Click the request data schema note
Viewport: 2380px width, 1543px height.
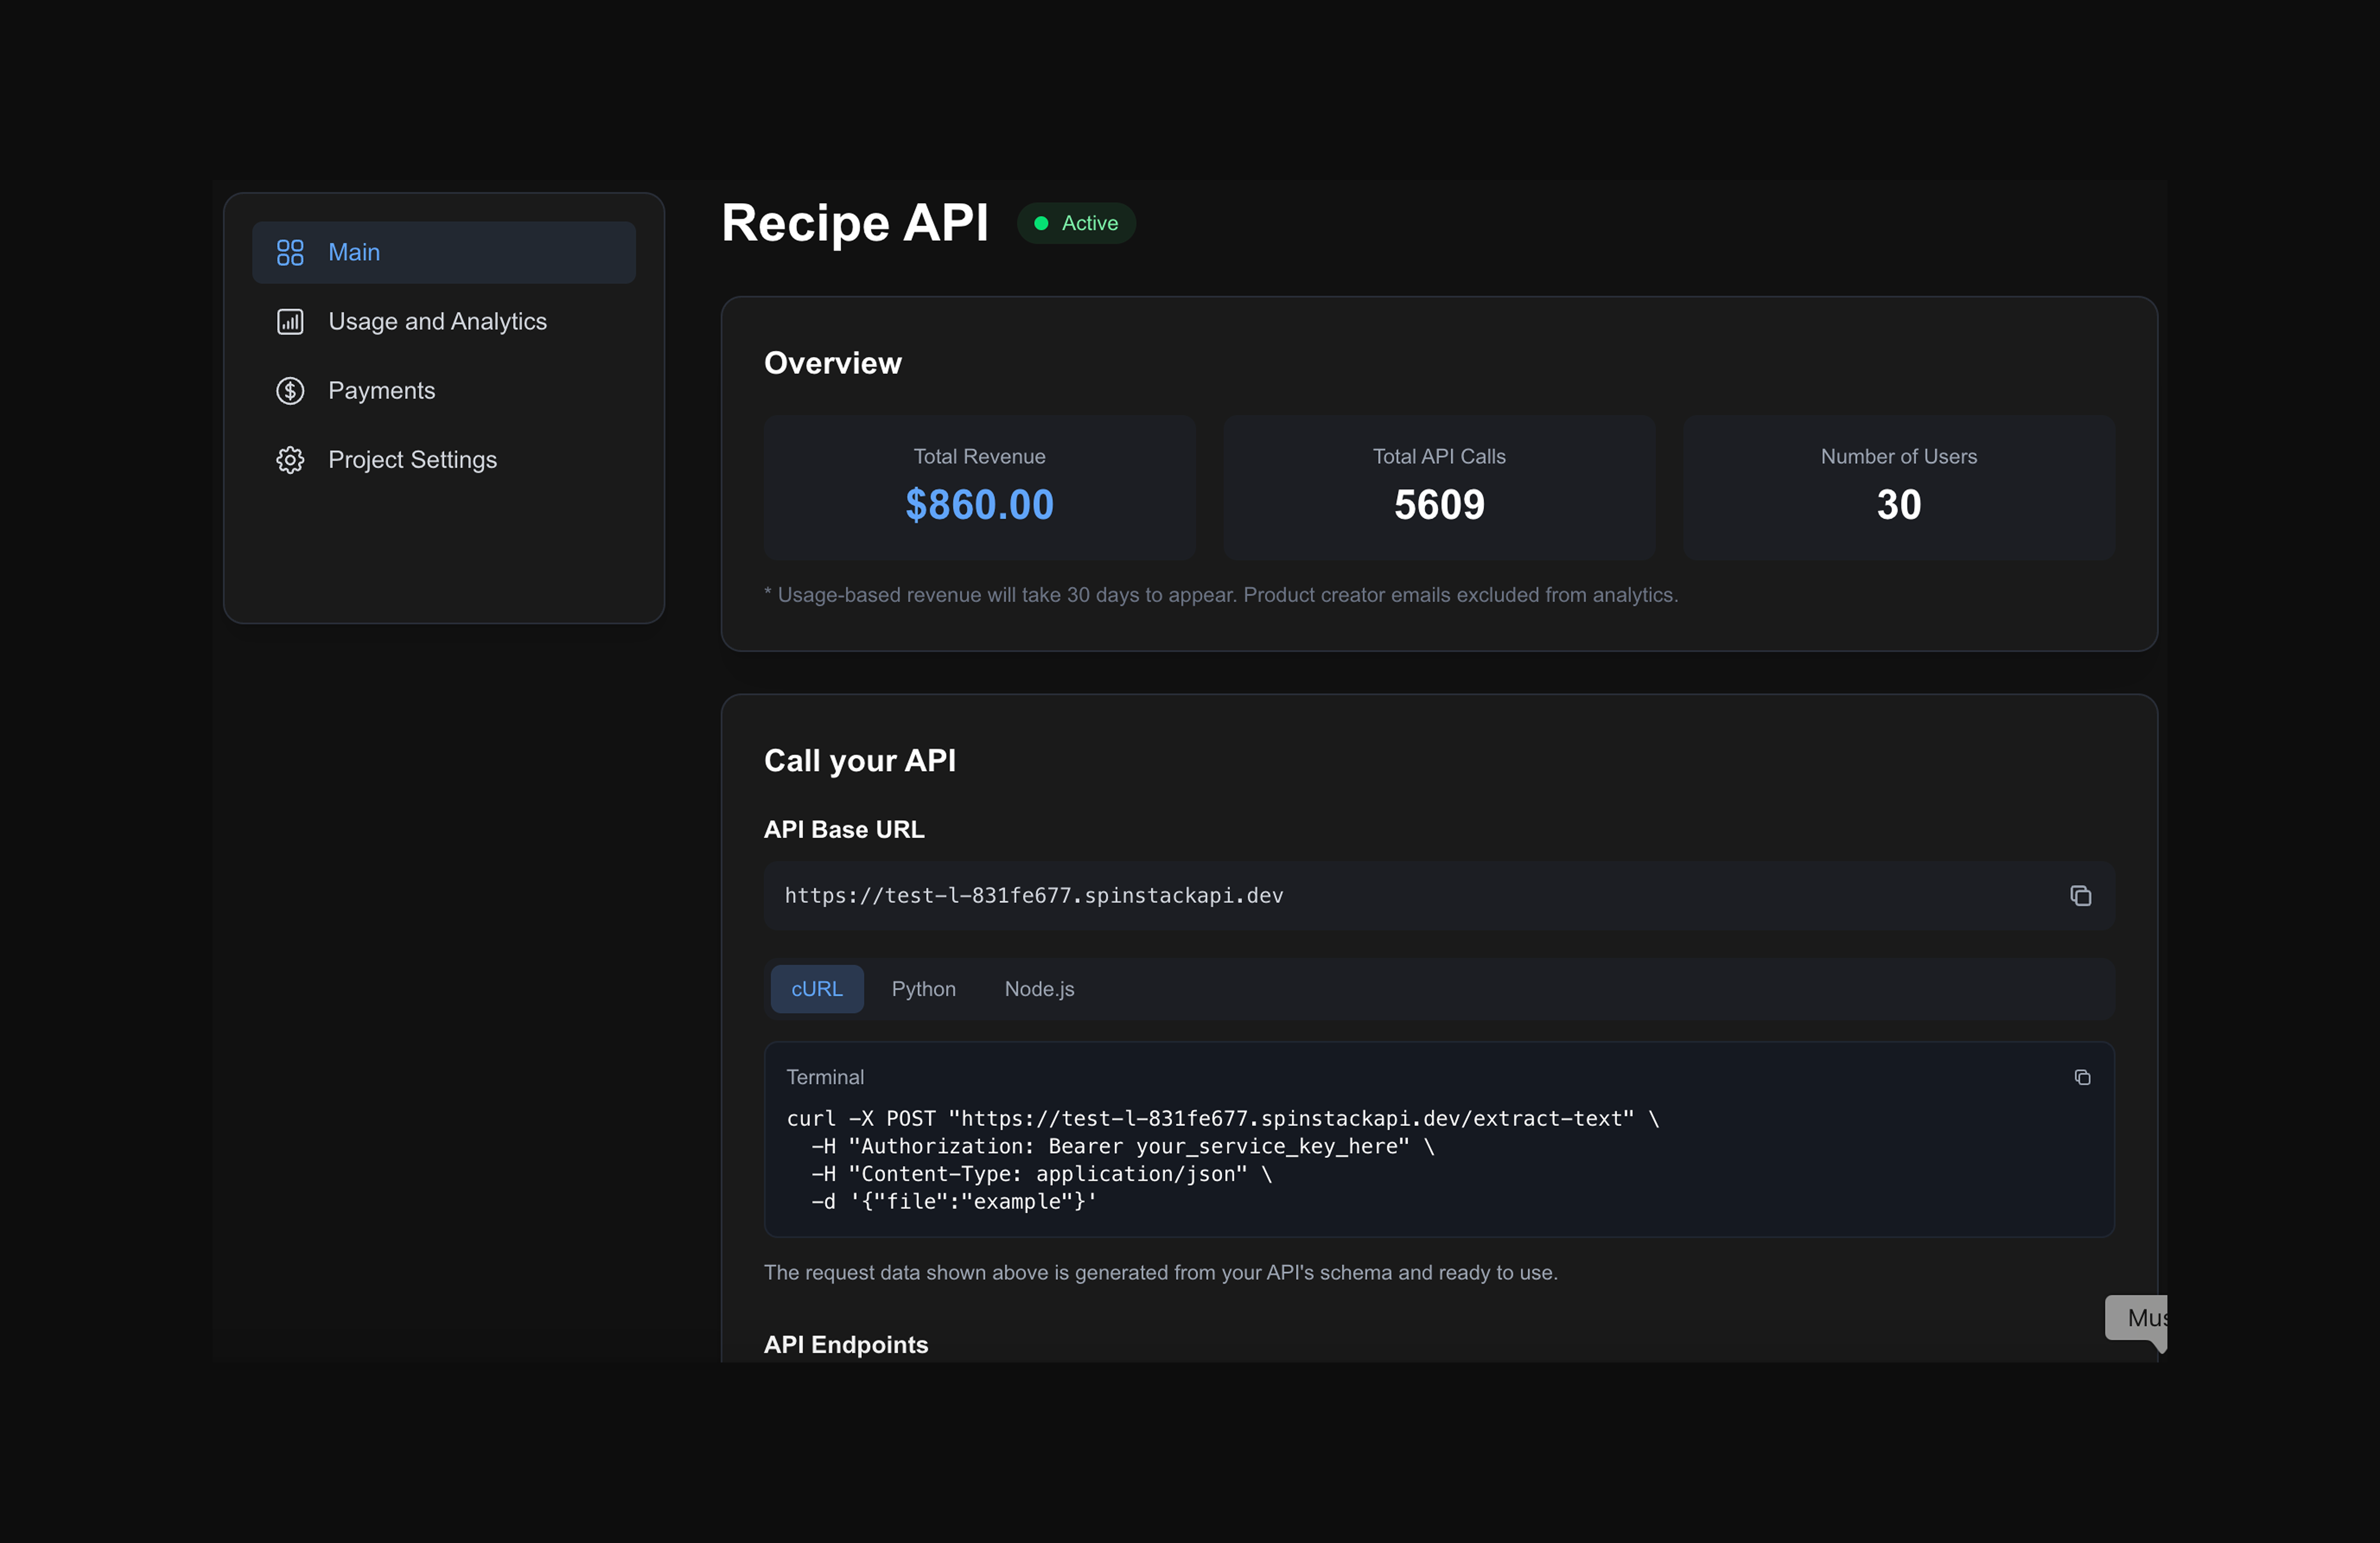click(1161, 1272)
